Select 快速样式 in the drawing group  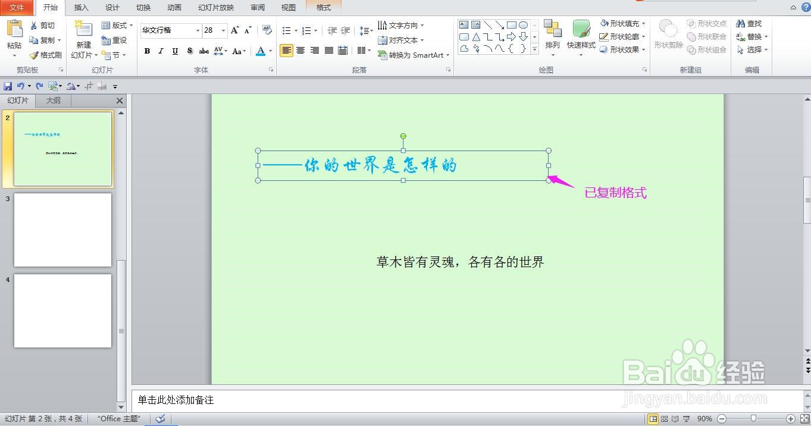(x=580, y=37)
